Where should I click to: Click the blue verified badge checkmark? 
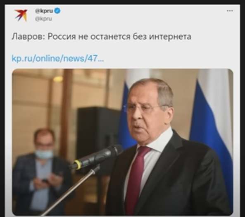tap(57, 11)
